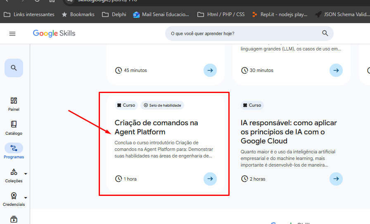Open 'Html / PHP / CSS' bookmark folder
Screen dimensions: 370x224
tap(221, 14)
